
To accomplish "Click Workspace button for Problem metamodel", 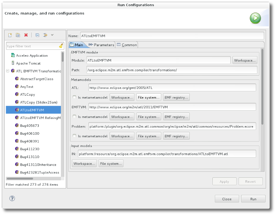I will pyautogui.click(x=122, y=136).
